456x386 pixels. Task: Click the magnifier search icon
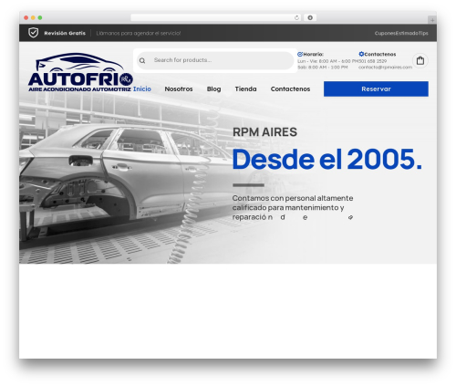[x=142, y=60]
